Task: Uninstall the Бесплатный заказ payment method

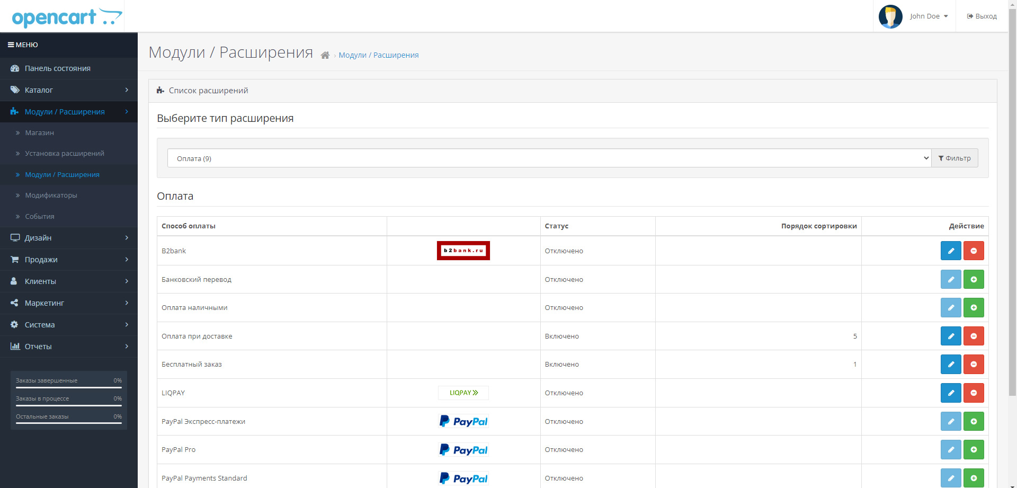Action: [974, 364]
